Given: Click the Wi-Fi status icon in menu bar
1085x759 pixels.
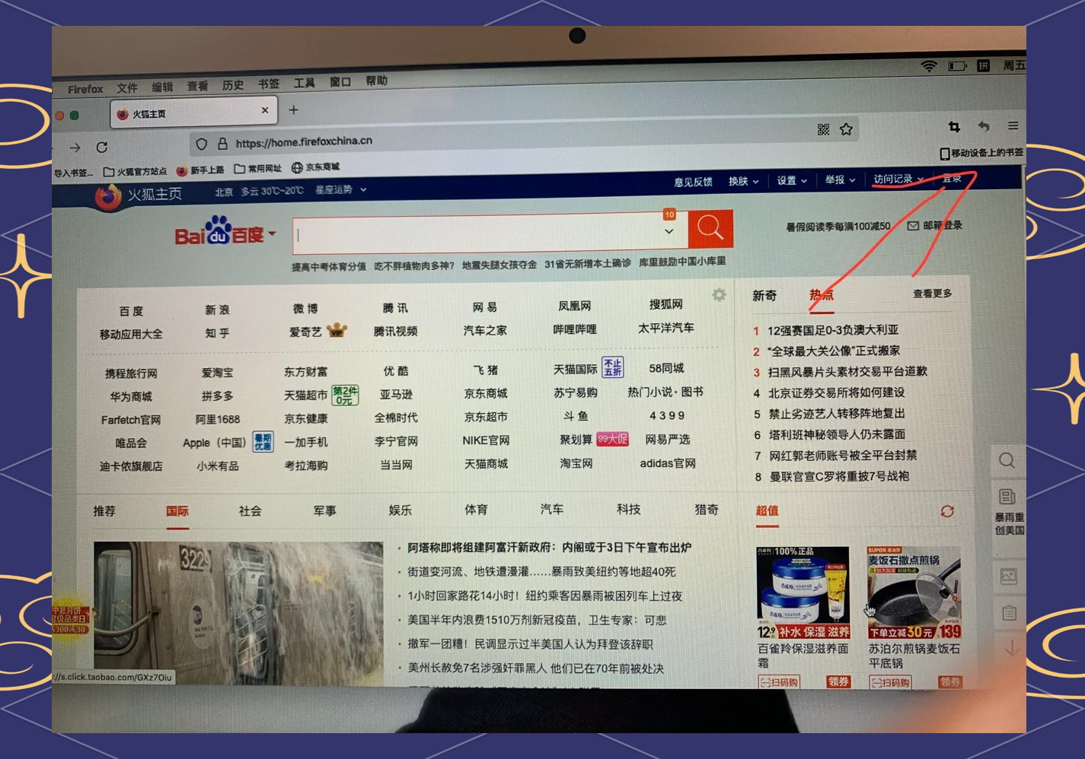Looking at the screenshot, I should click(929, 66).
